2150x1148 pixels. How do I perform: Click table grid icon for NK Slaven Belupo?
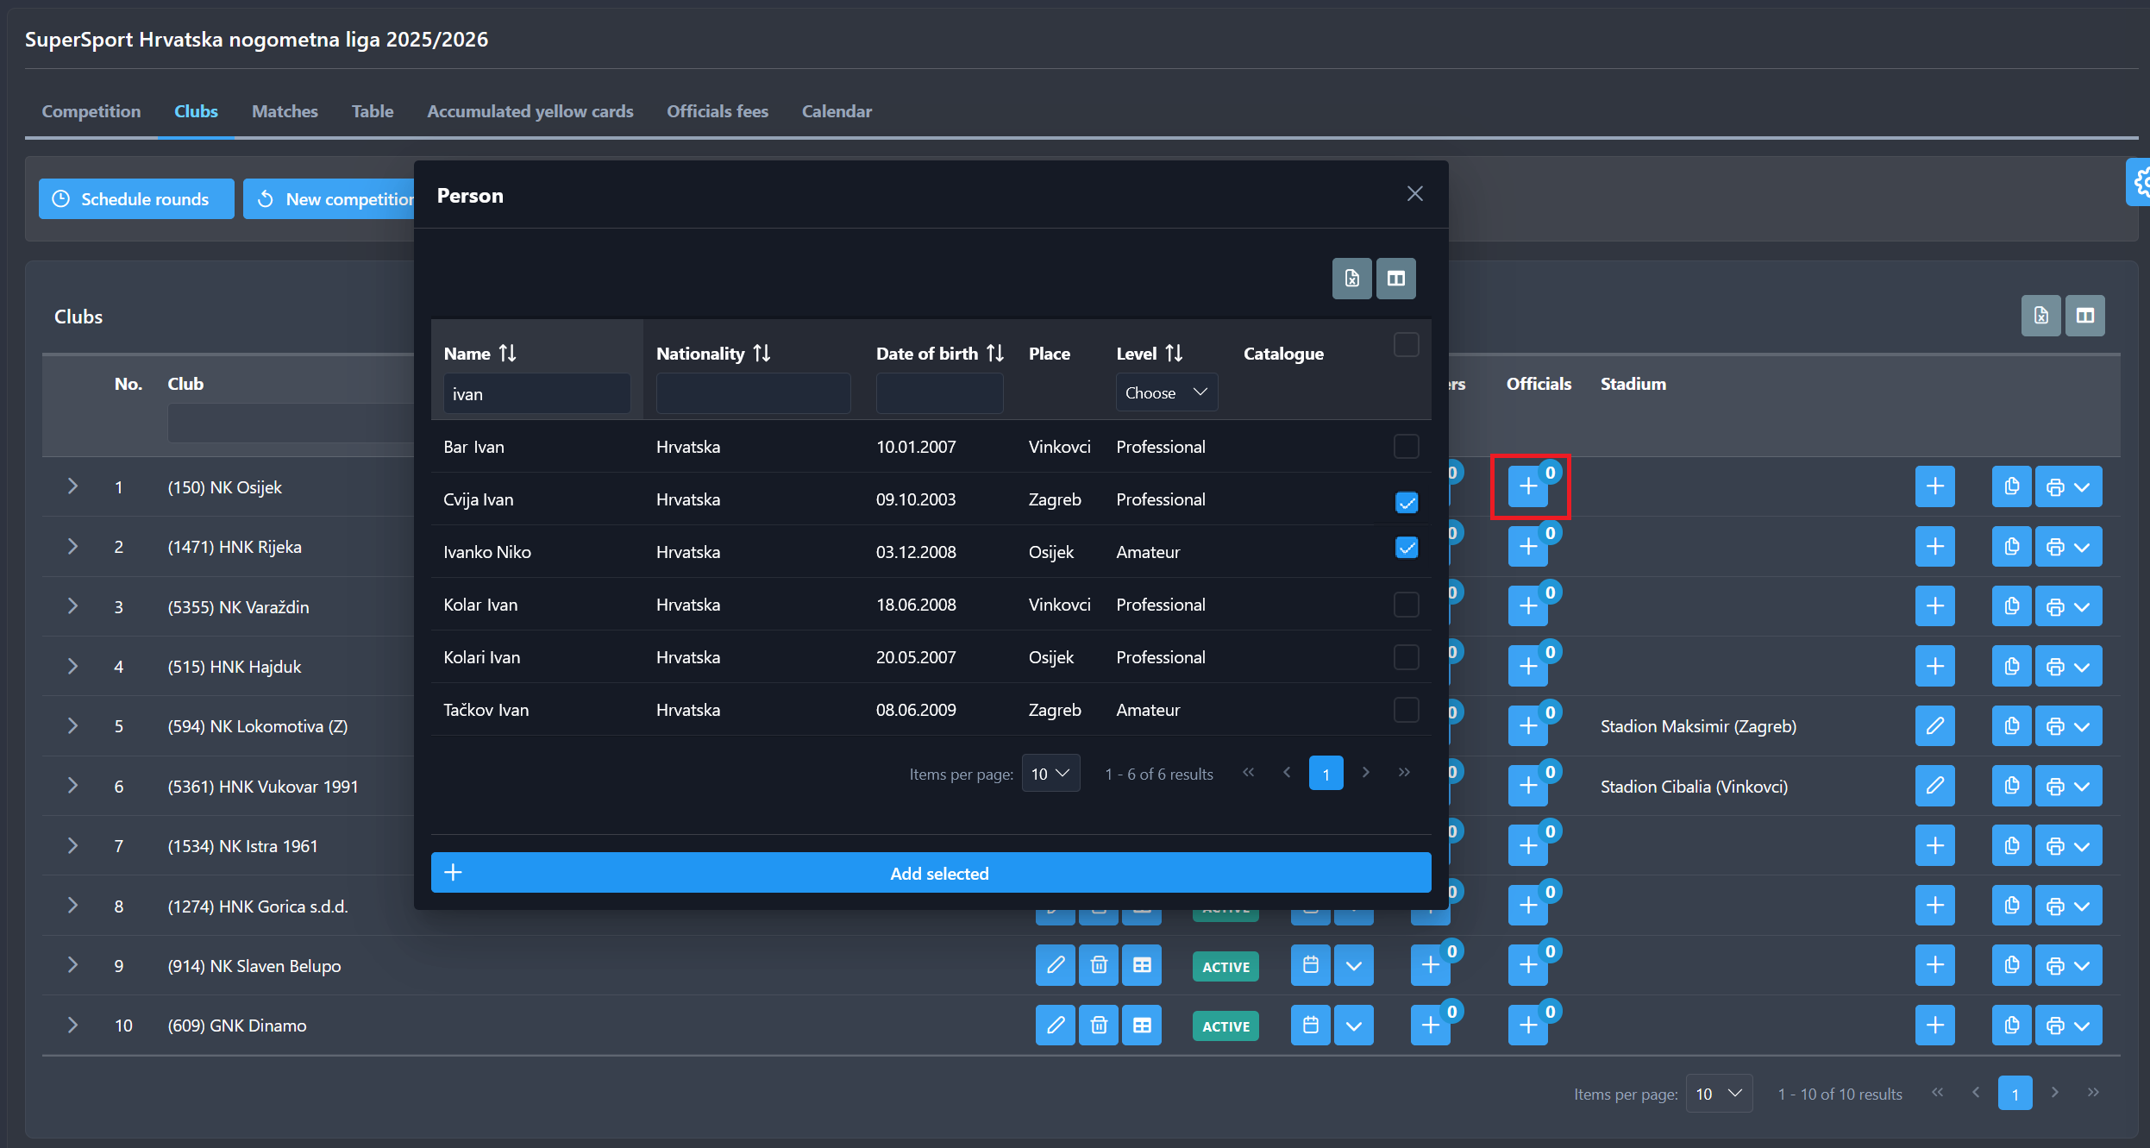click(1141, 965)
